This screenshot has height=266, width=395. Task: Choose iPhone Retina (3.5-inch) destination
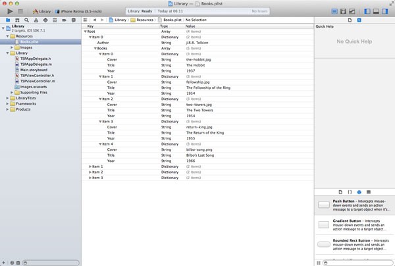coord(78,11)
